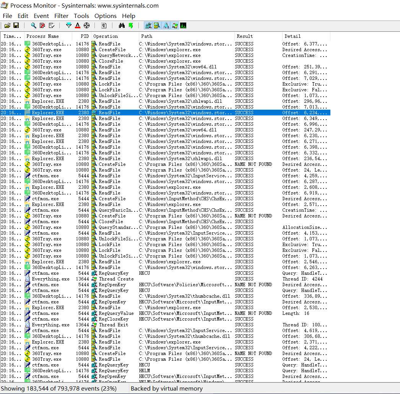This screenshot has height=394, width=400.
Task: Click InputService path with Offset 4,619
Action: tap(185, 331)
